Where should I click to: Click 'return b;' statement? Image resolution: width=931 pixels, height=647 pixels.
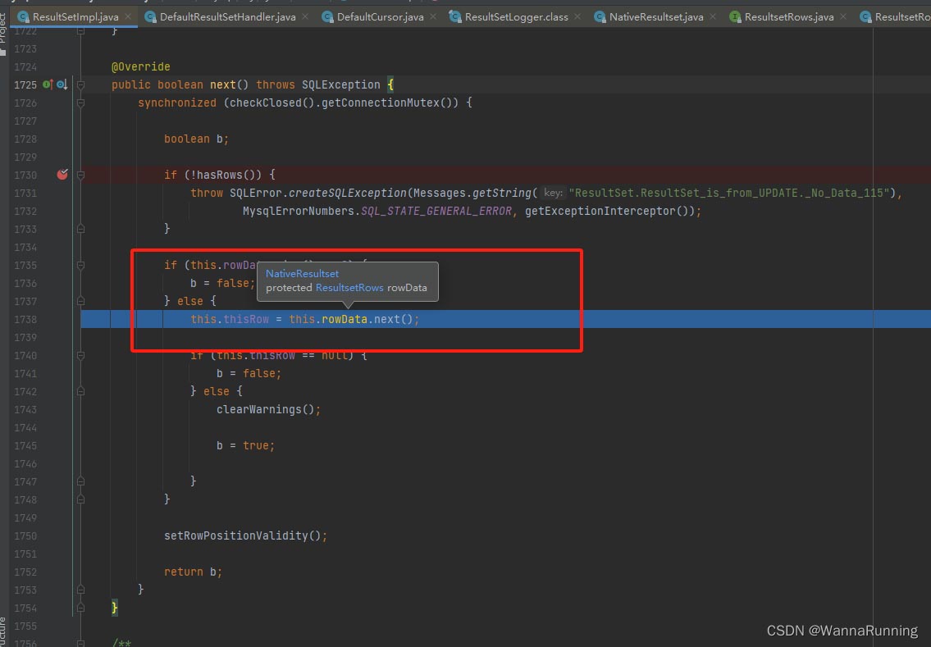[193, 572]
